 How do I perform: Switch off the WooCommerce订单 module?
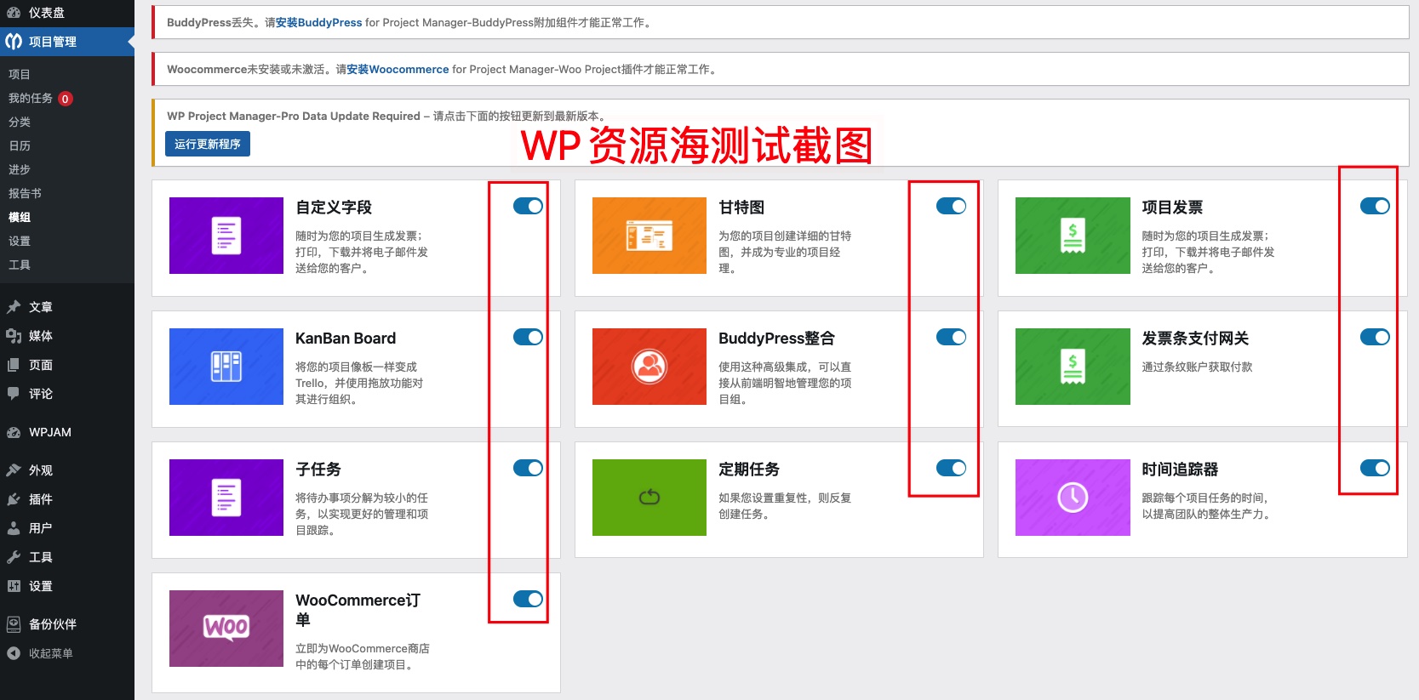[528, 599]
